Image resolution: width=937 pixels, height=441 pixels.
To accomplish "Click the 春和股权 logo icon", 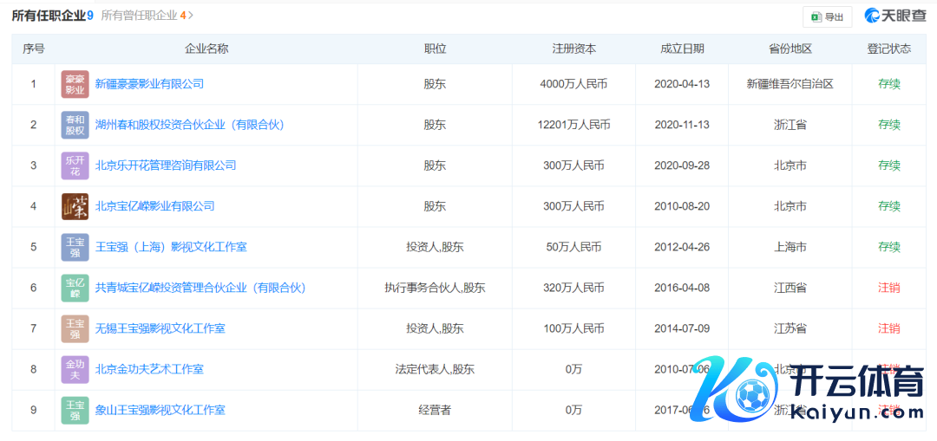I will 75,125.
